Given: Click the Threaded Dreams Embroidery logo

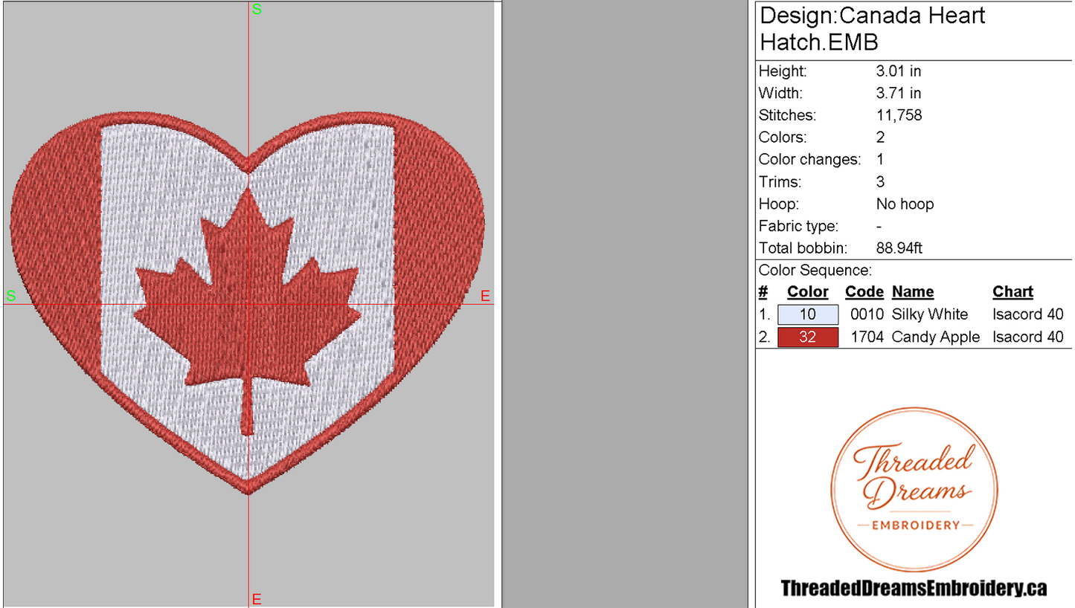Looking at the screenshot, I should [914, 490].
